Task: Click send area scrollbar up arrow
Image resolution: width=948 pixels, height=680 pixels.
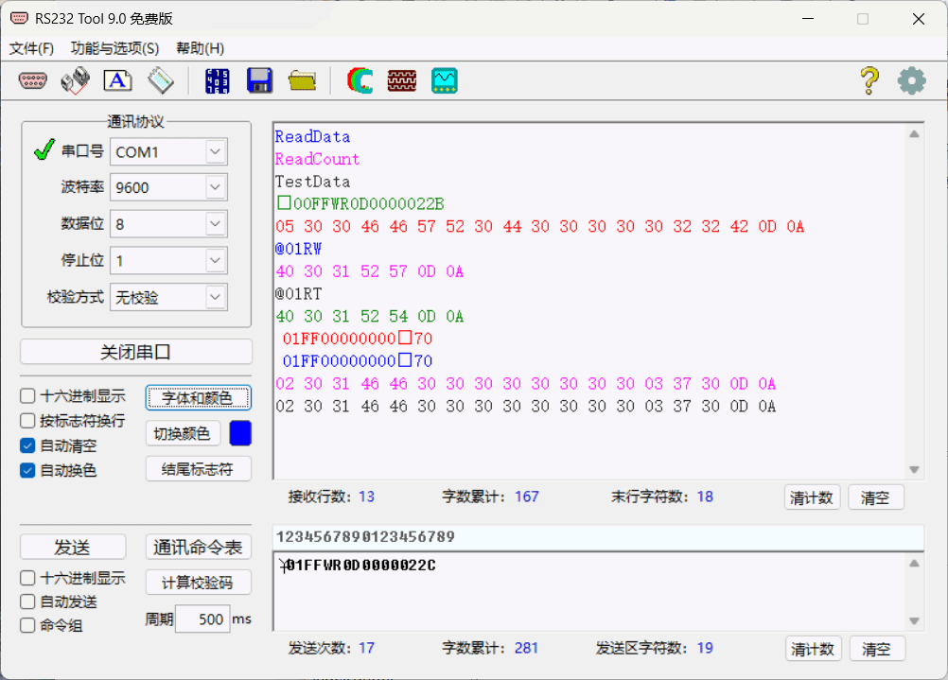Action: (914, 564)
